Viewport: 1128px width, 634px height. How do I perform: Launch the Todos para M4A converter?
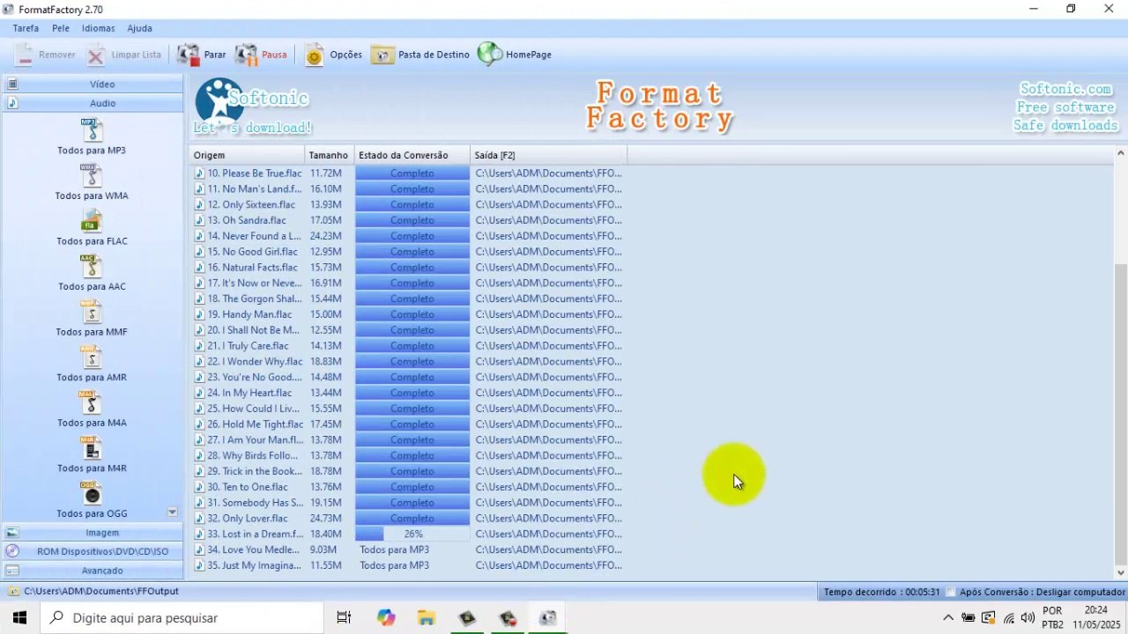click(92, 409)
